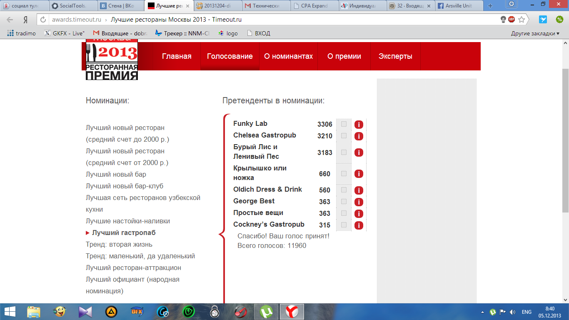
Task: Tick the Cockney's Gastropub checkbox
Action: point(344,225)
